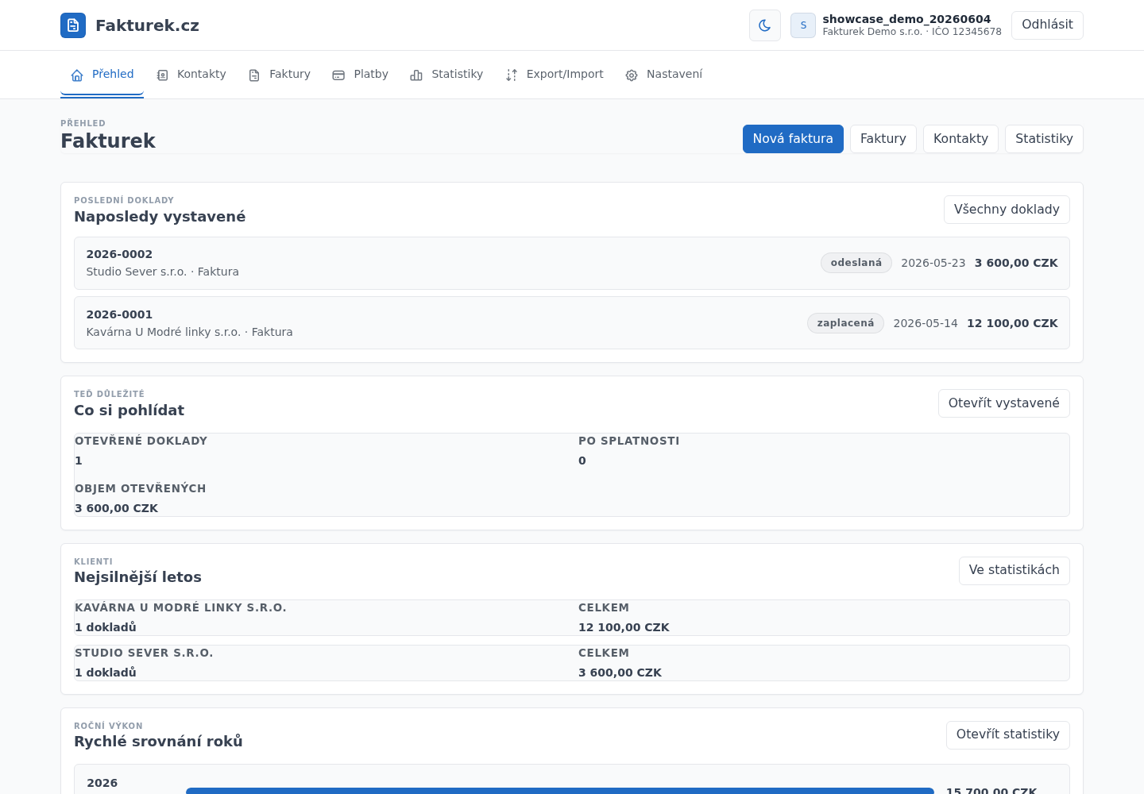
Task: Click the house icon beside Přehled
Action: click(77, 75)
